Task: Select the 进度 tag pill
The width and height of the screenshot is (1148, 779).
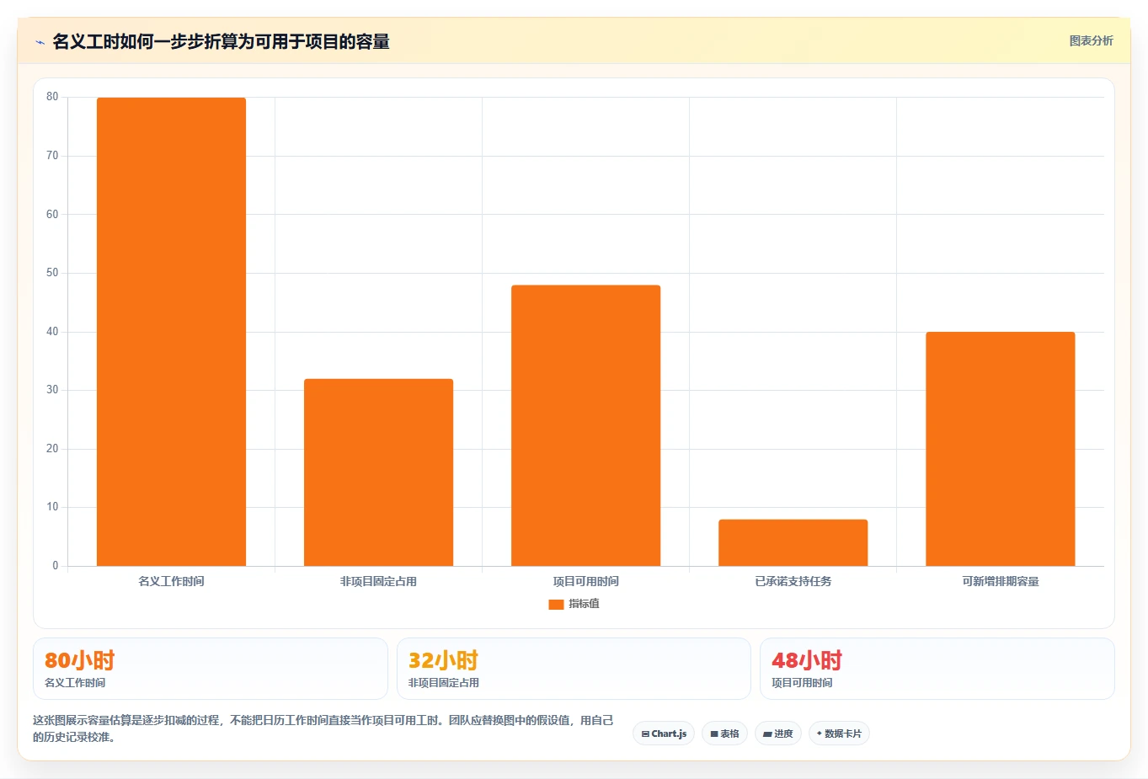Action: click(777, 734)
